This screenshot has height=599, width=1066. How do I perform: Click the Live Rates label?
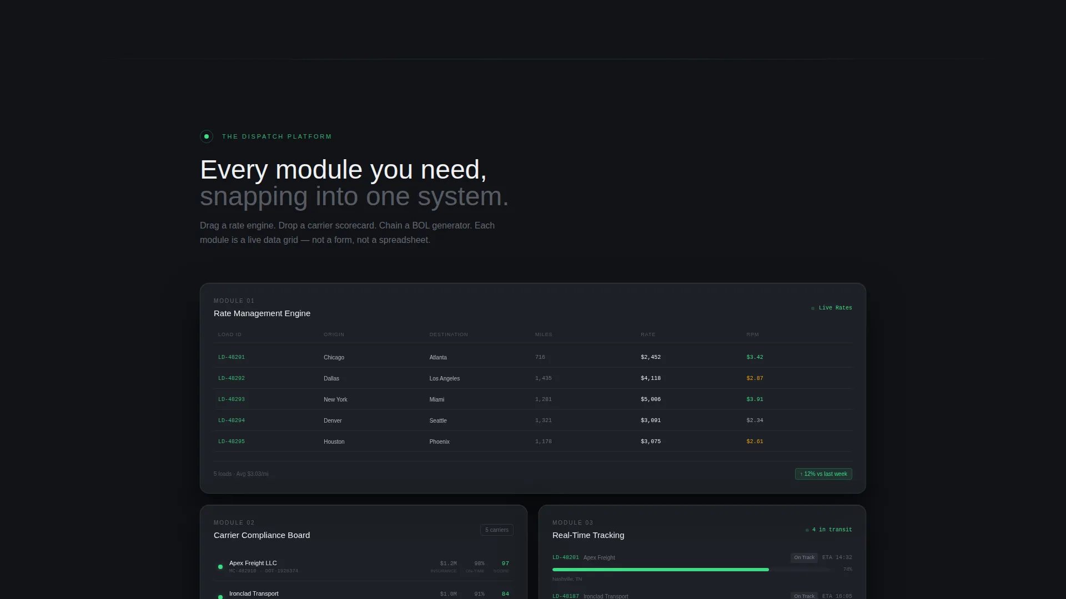pyautogui.click(x=835, y=308)
